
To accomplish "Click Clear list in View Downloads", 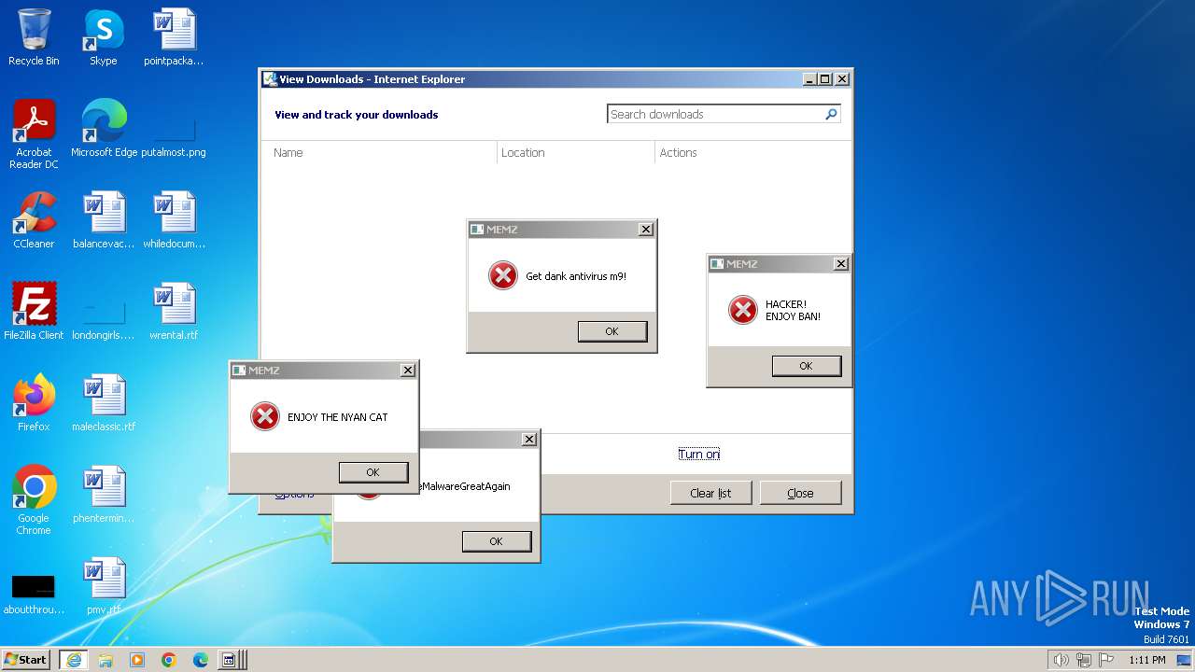I will click(710, 493).
